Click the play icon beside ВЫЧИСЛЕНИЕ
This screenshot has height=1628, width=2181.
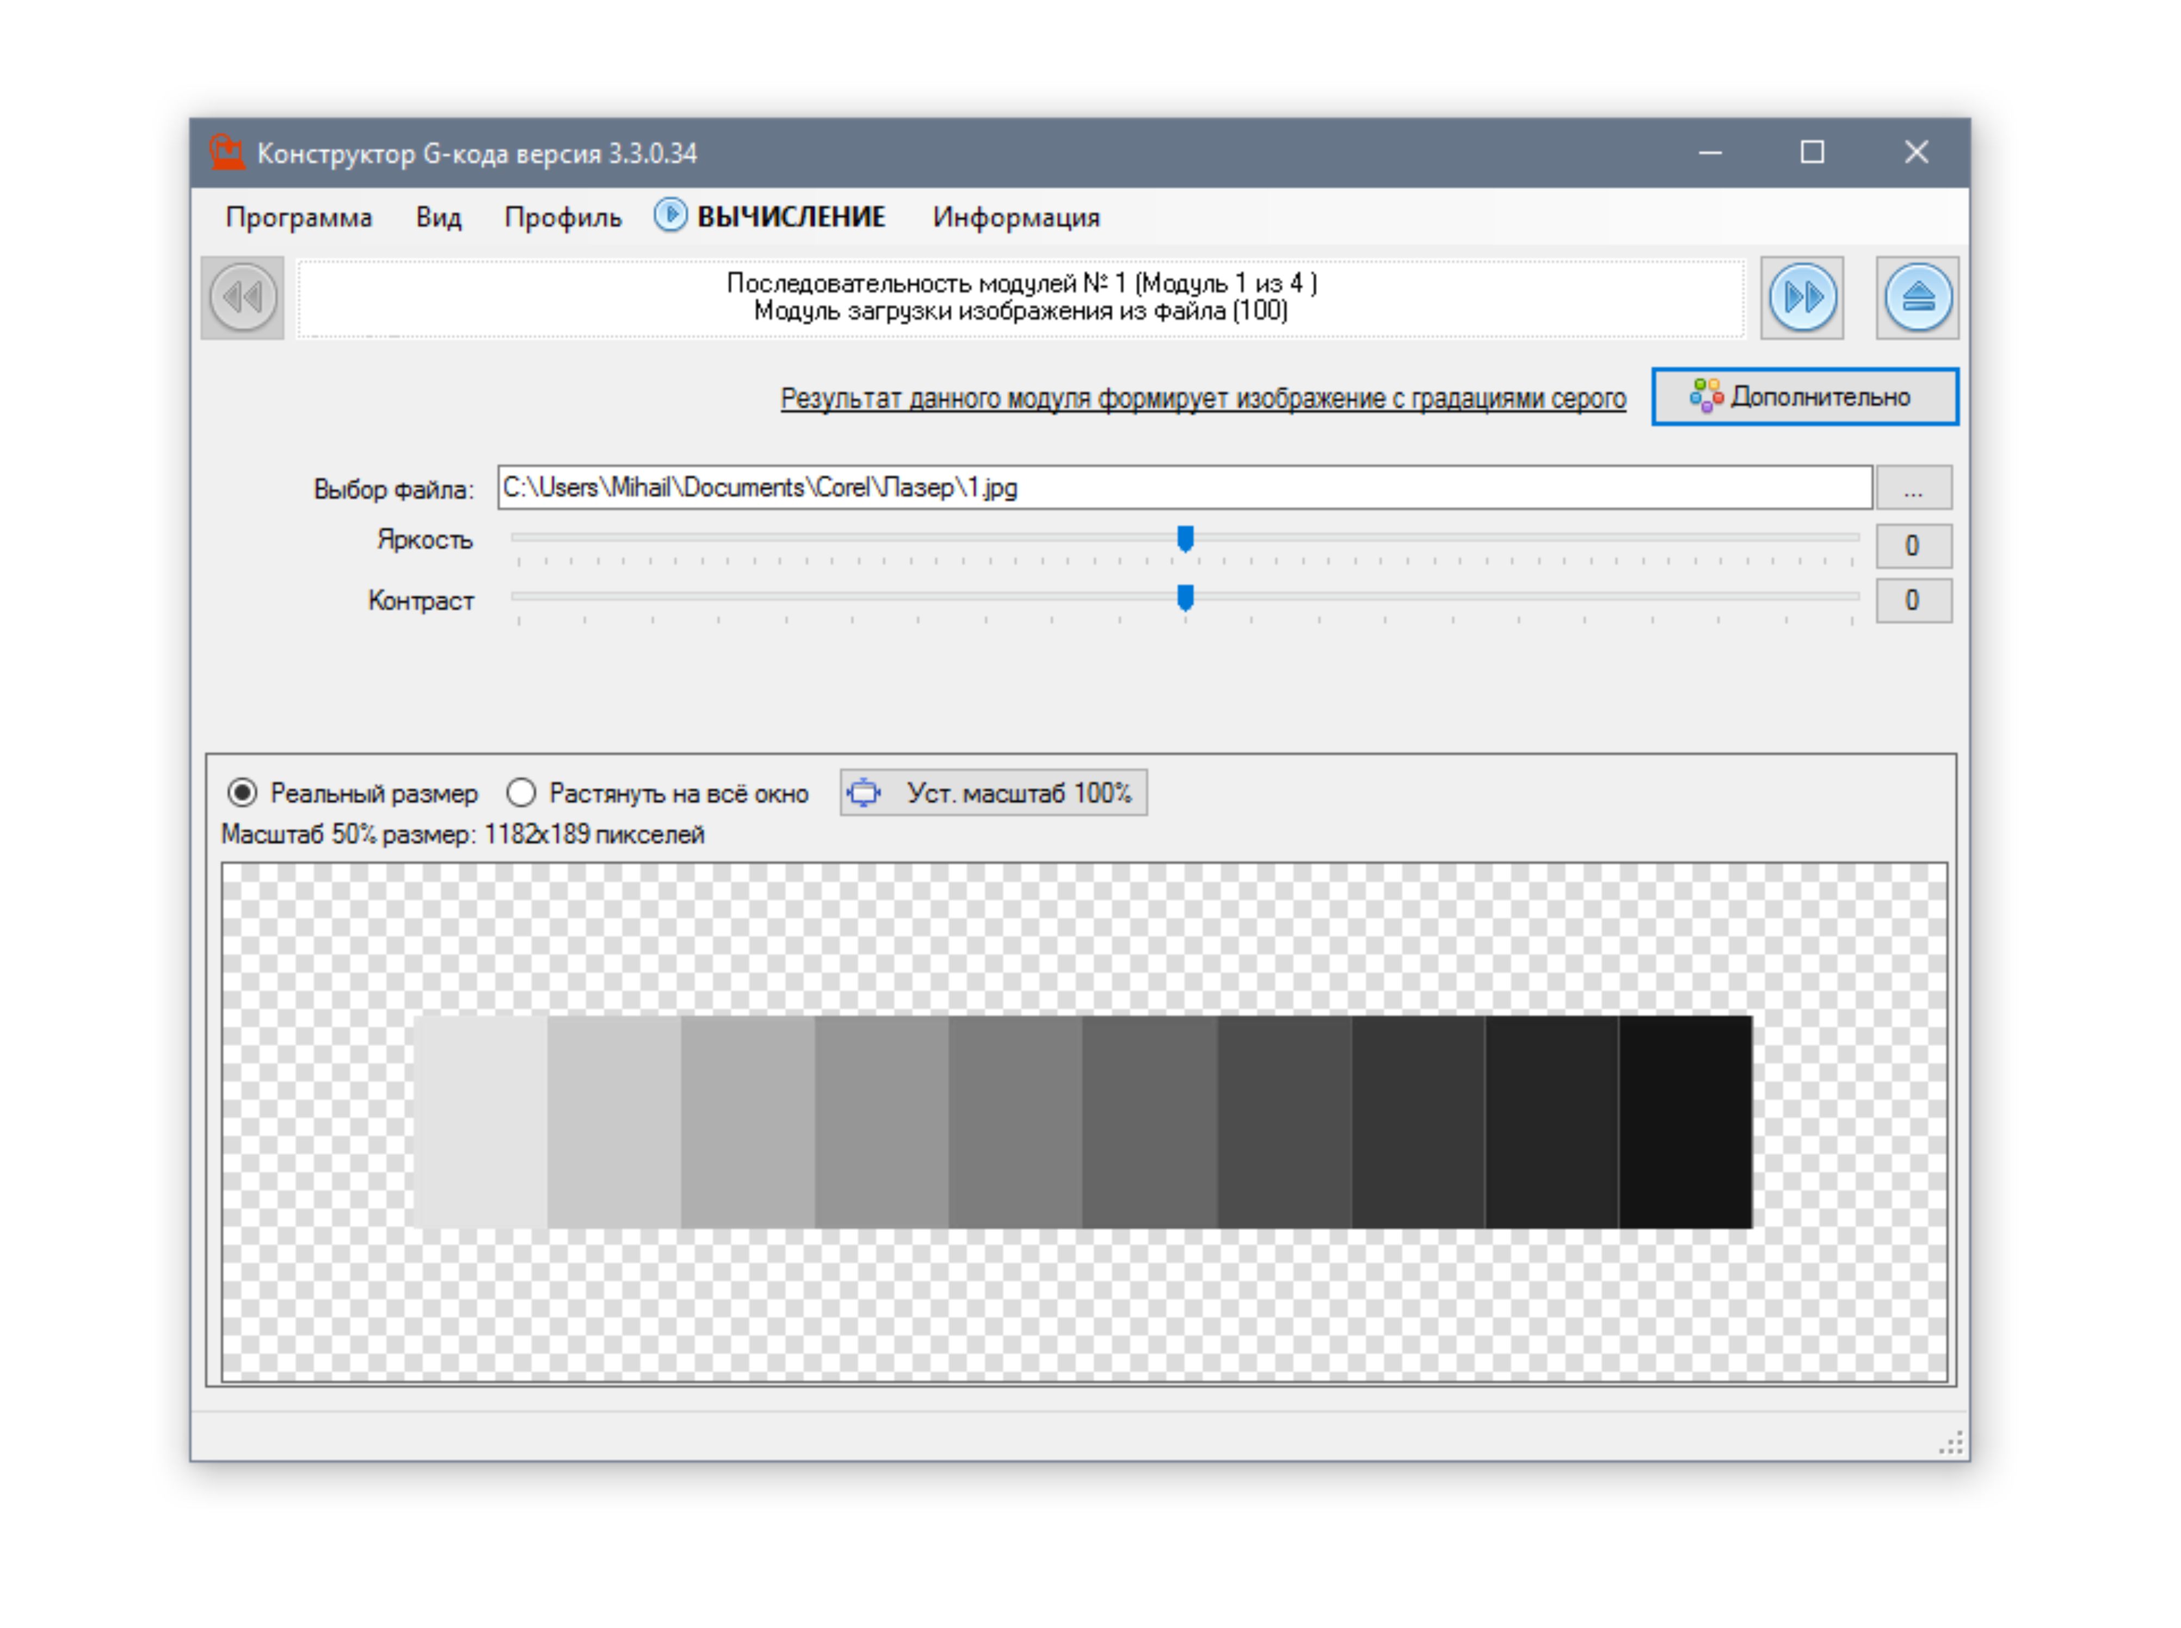[670, 216]
